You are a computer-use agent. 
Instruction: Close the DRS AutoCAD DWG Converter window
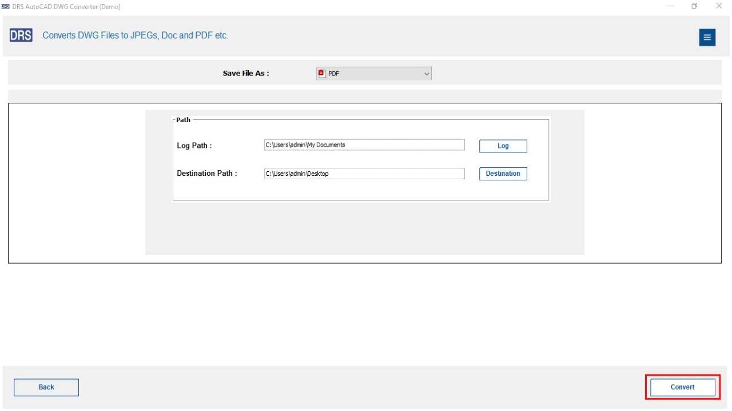[x=719, y=6]
